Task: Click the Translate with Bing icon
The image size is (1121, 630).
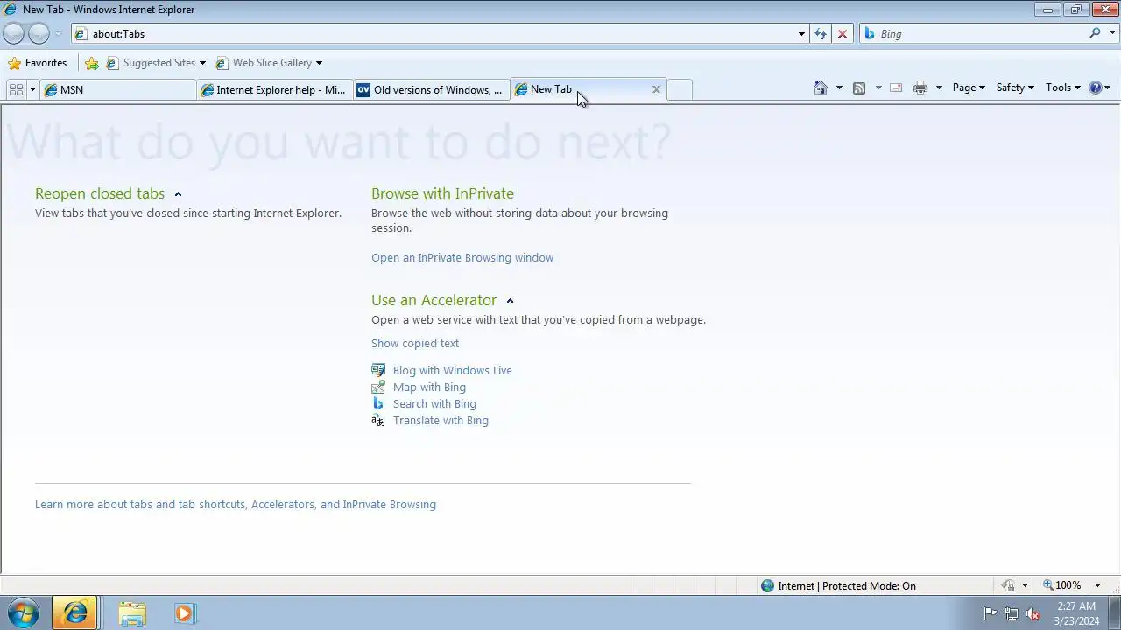Action: pos(378,420)
